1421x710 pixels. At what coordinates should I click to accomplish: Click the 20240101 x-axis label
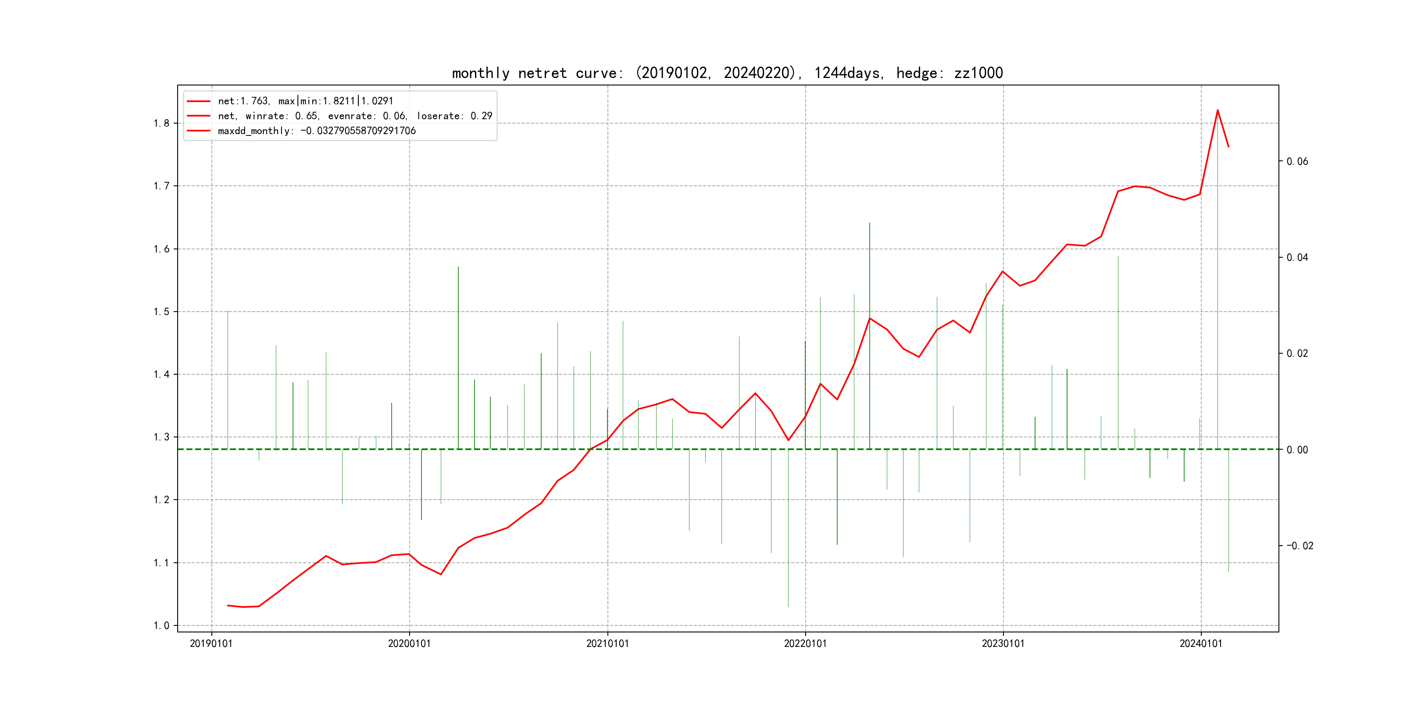[x=1201, y=643]
